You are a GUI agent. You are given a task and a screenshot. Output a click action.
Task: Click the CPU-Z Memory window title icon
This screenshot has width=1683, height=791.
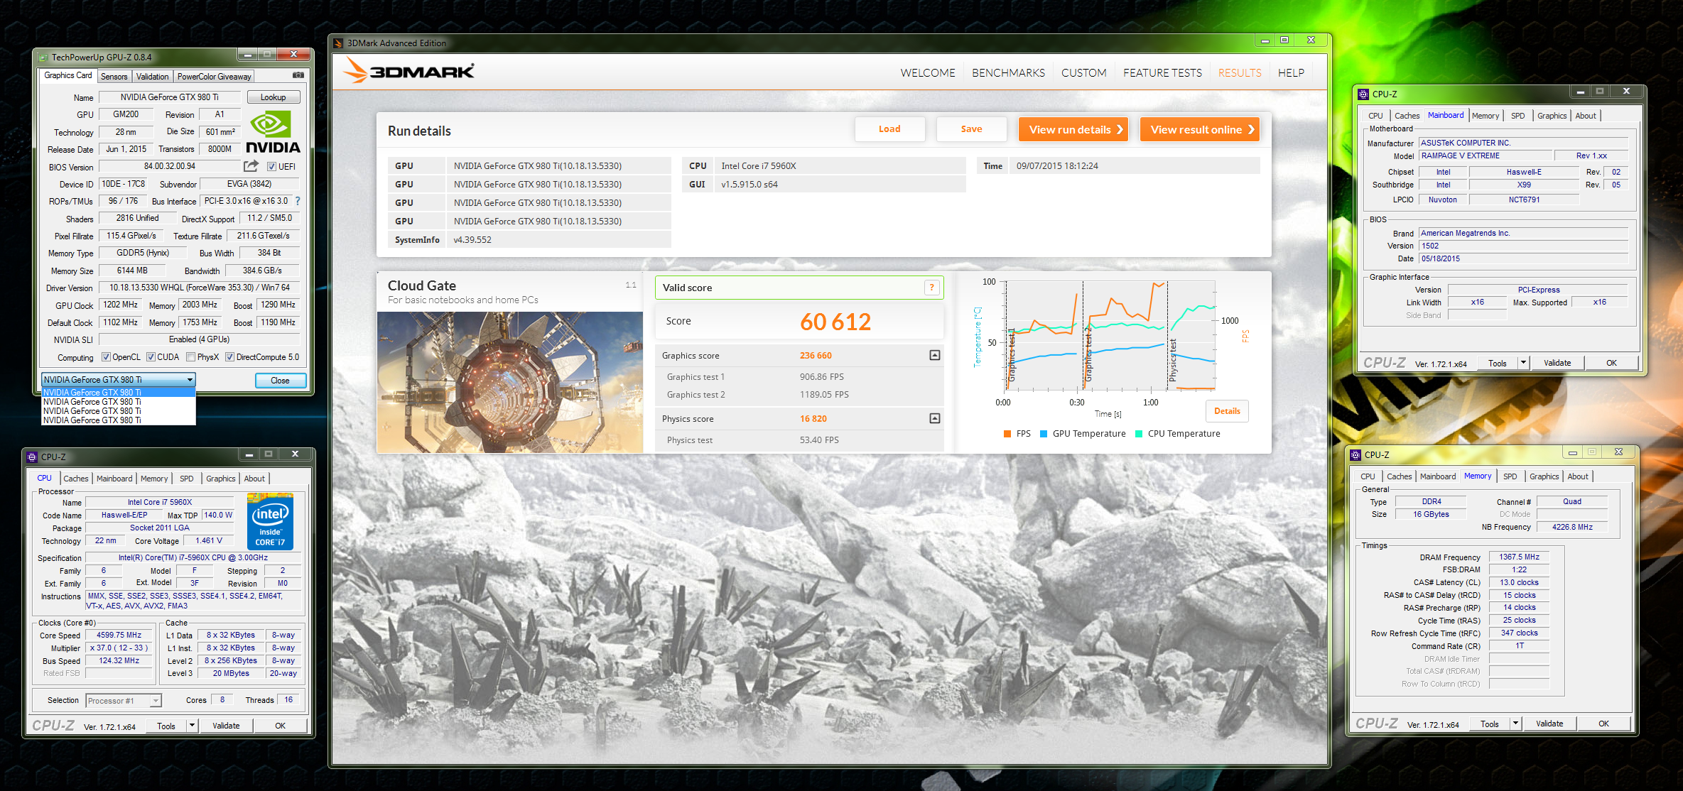1355,454
